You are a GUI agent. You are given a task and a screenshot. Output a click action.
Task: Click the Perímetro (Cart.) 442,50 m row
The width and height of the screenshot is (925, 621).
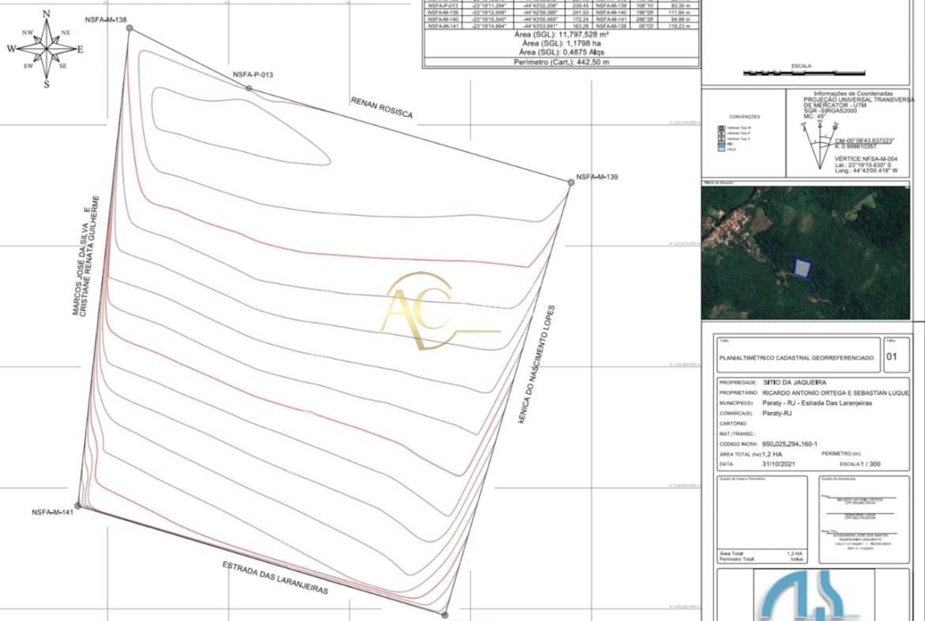pyautogui.click(x=561, y=62)
